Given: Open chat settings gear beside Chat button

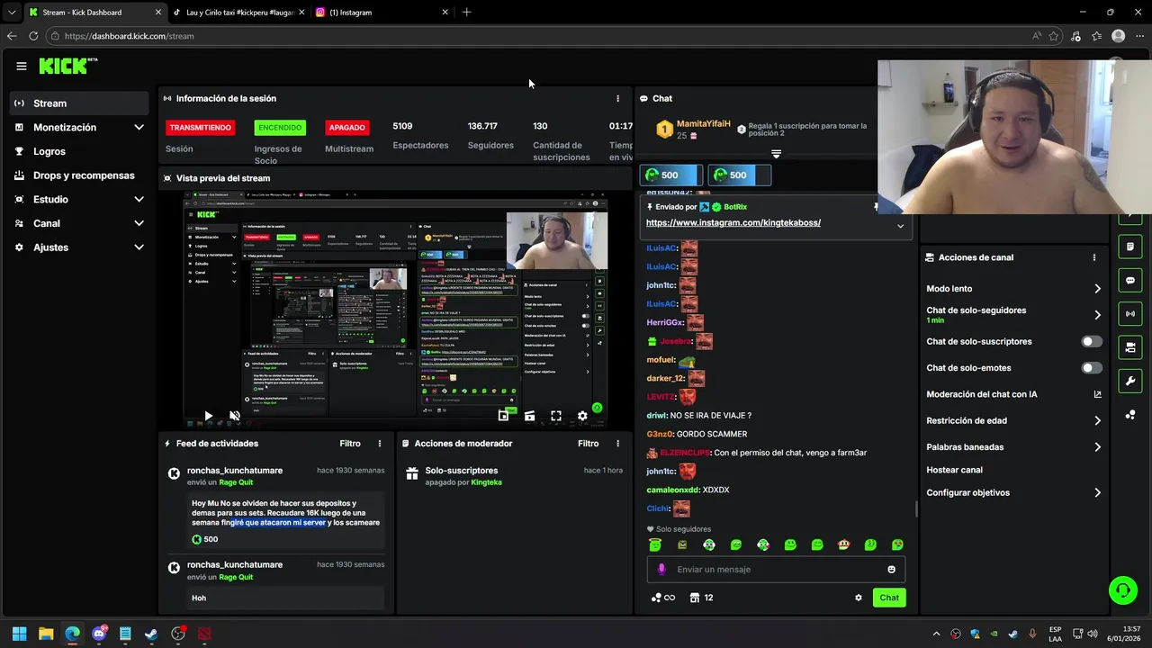Looking at the screenshot, I should 859,598.
